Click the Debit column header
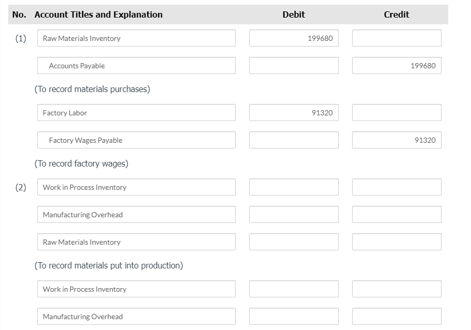The height and width of the screenshot is (330, 471). (293, 14)
